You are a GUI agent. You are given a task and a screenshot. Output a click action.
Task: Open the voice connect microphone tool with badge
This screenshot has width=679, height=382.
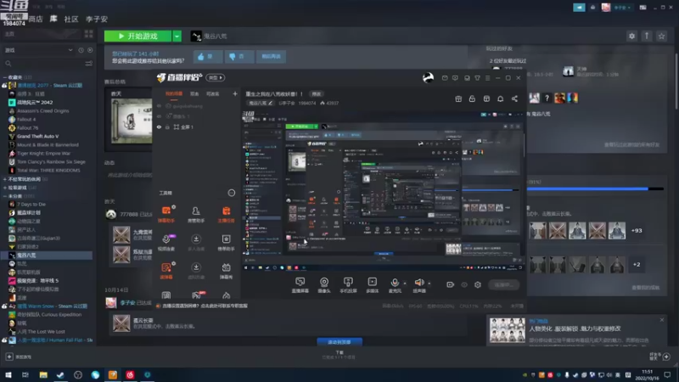[x=166, y=243]
